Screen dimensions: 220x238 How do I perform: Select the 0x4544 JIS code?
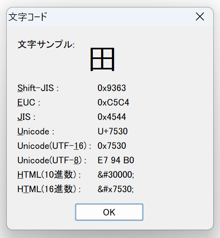coord(112,117)
